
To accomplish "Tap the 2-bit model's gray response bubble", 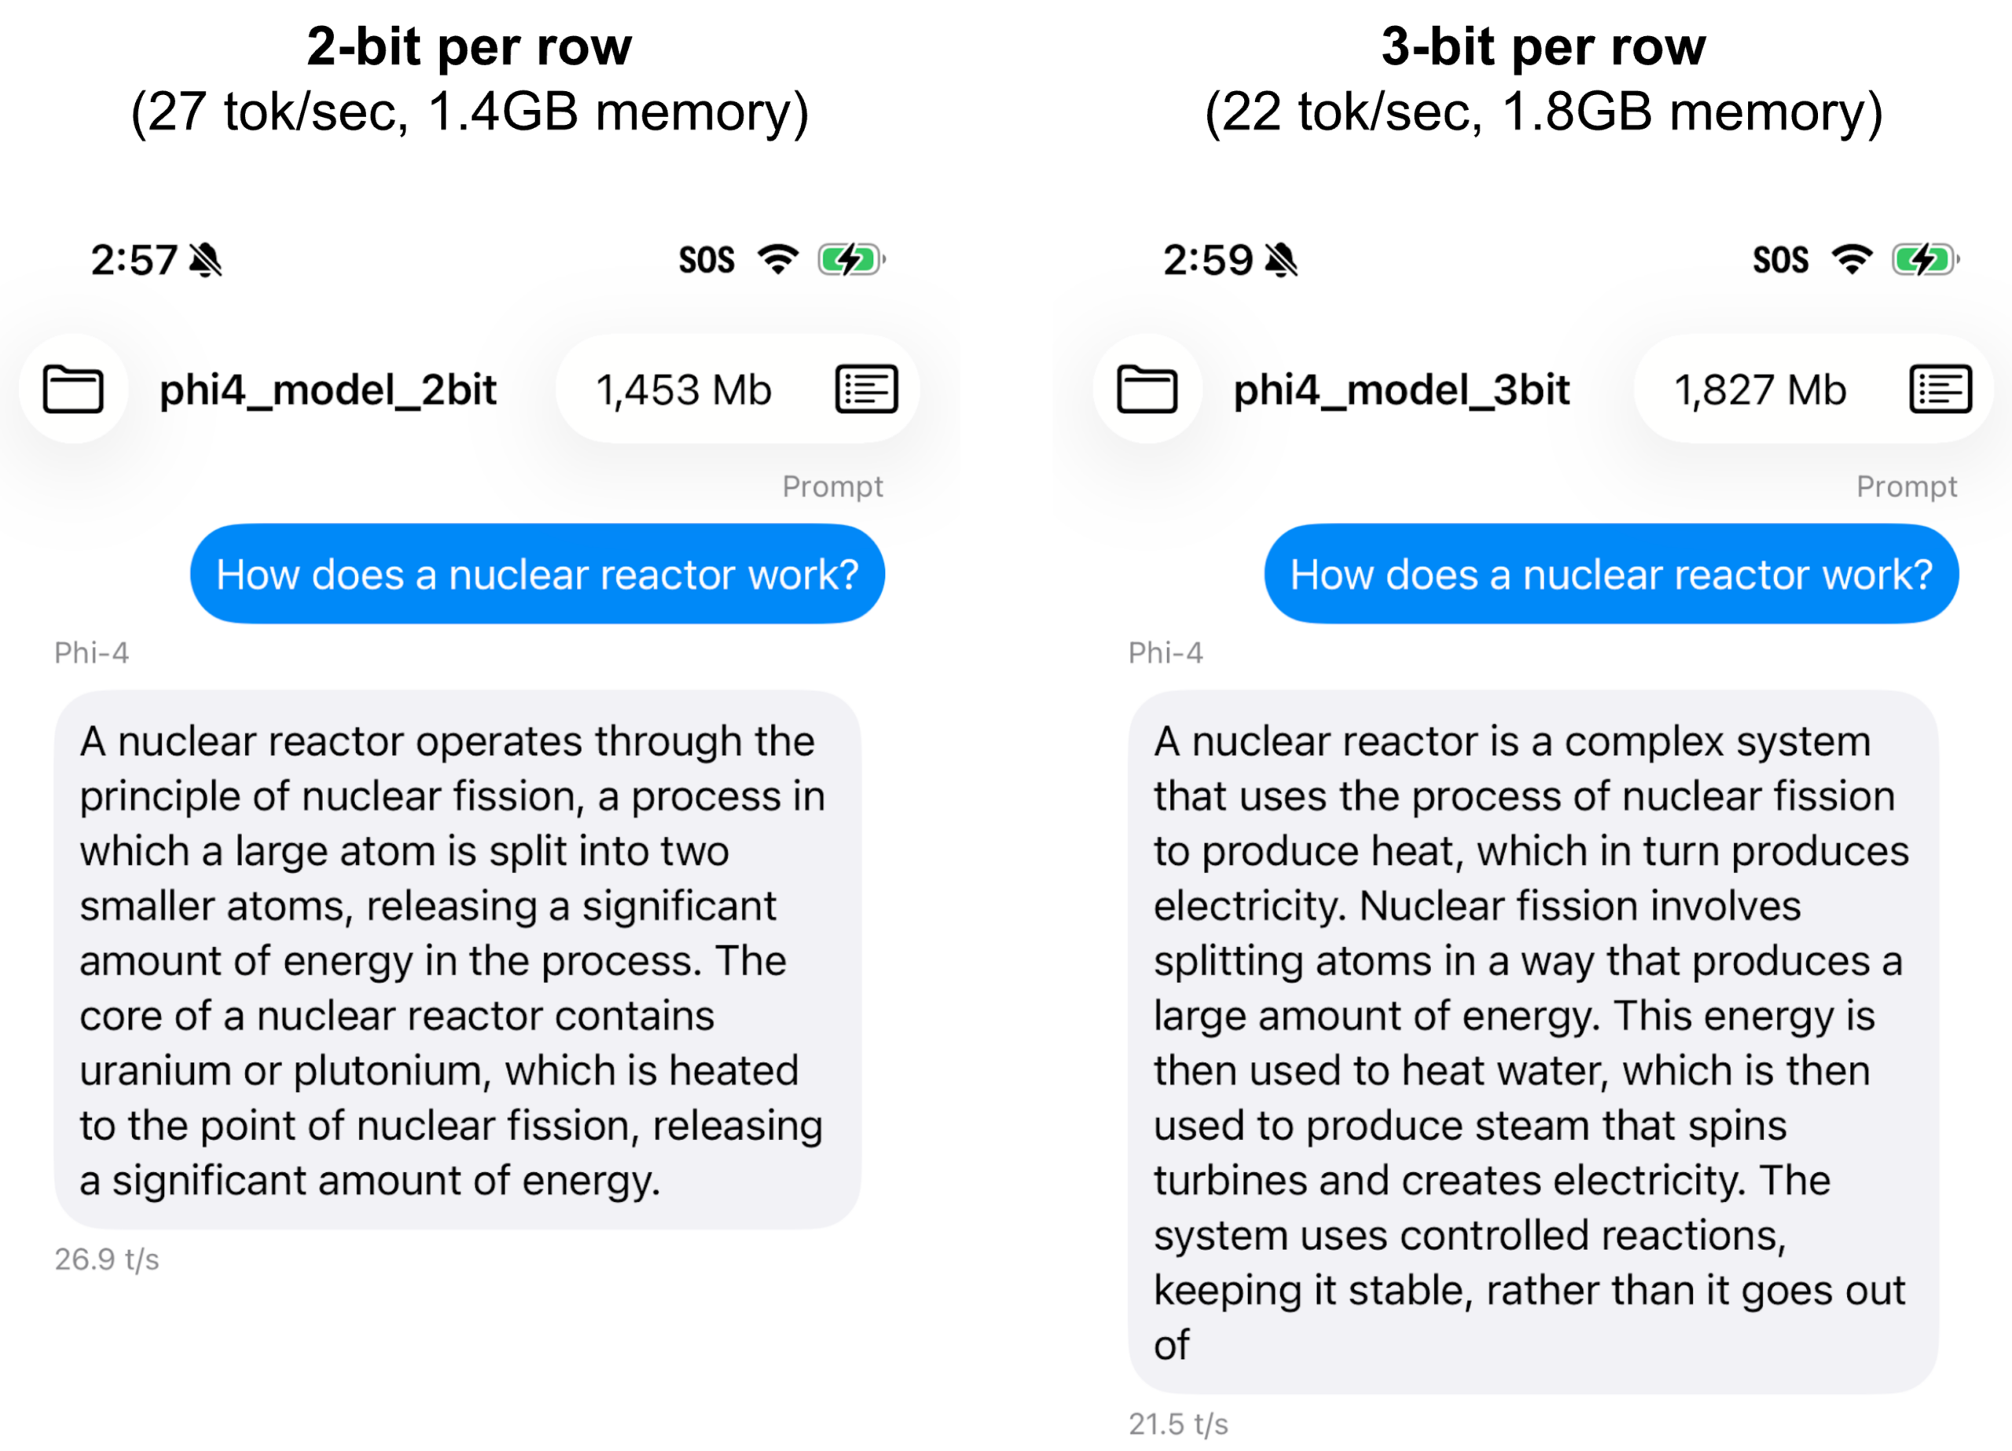I will click(x=457, y=960).
